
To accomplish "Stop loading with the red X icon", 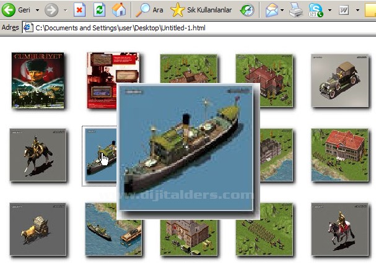I will coord(79,10).
